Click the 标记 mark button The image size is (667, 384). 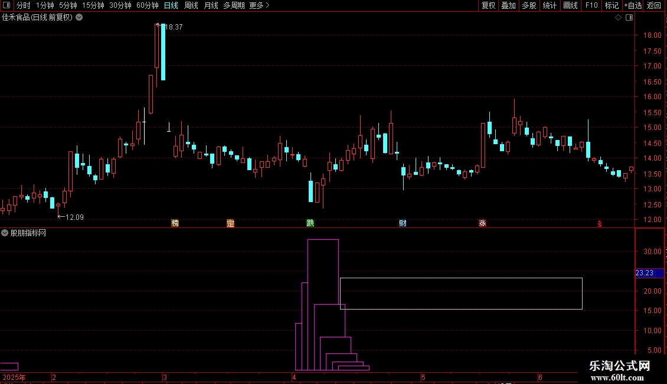(612, 5)
